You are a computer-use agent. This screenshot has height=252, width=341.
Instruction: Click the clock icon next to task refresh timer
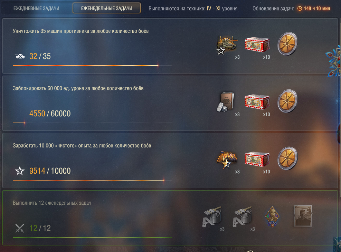point(300,9)
